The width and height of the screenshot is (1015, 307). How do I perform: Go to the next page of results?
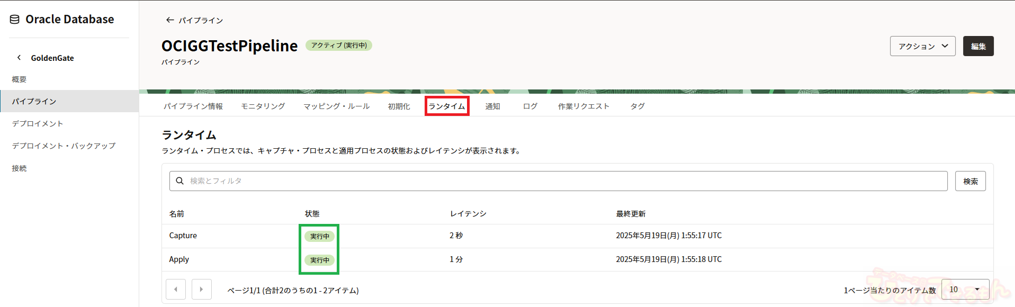coord(202,290)
